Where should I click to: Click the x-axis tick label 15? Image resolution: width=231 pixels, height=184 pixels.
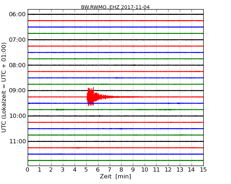click(203, 169)
